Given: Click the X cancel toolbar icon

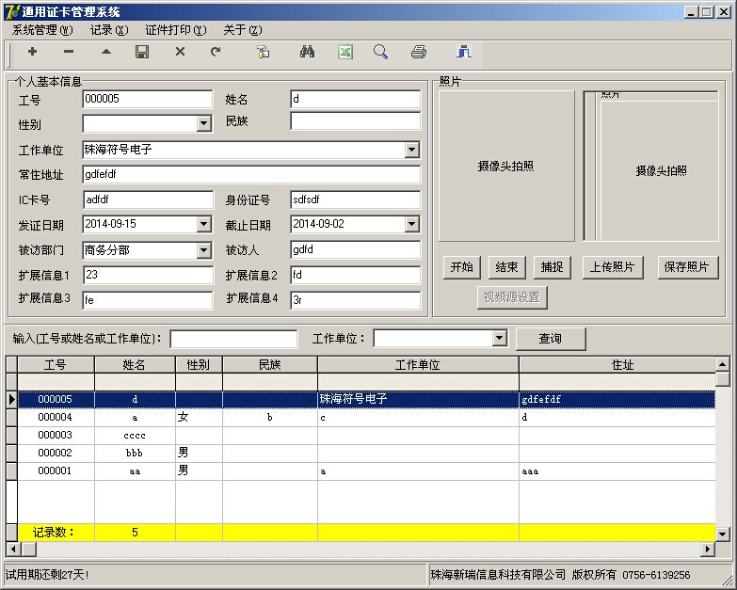Looking at the screenshot, I should (x=180, y=52).
